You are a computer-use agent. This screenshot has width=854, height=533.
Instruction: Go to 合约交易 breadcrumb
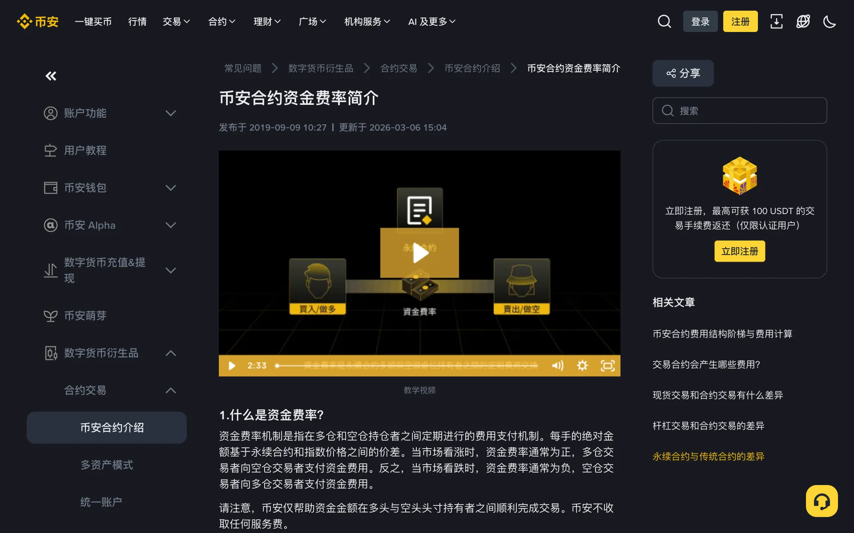click(x=399, y=68)
